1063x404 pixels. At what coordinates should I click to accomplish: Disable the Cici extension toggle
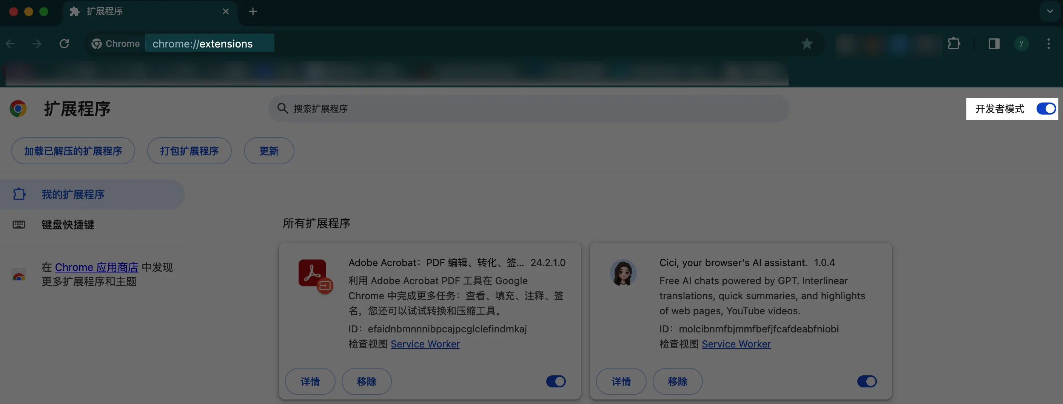tap(867, 382)
